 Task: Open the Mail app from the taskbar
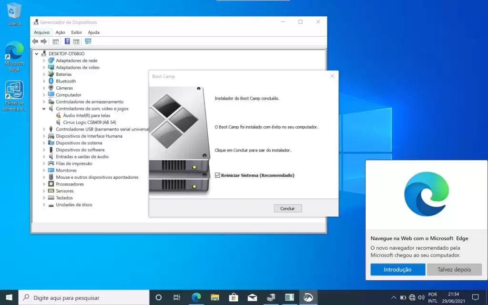click(252, 297)
